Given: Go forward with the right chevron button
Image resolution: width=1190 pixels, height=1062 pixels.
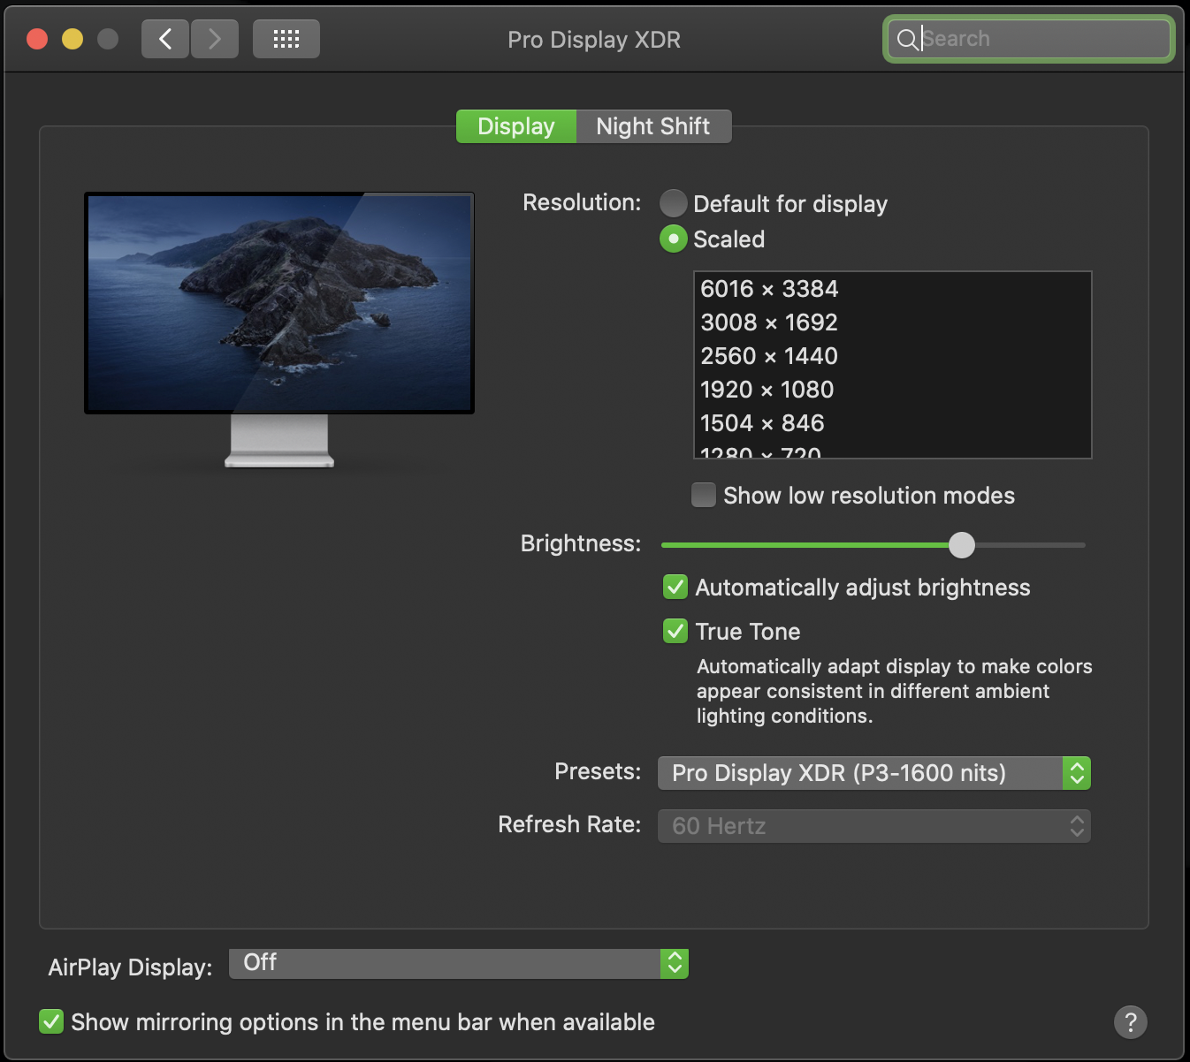Looking at the screenshot, I should (x=215, y=39).
